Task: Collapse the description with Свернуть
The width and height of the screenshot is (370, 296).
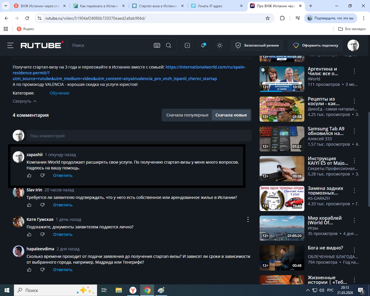Action: (x=25, y=101)
